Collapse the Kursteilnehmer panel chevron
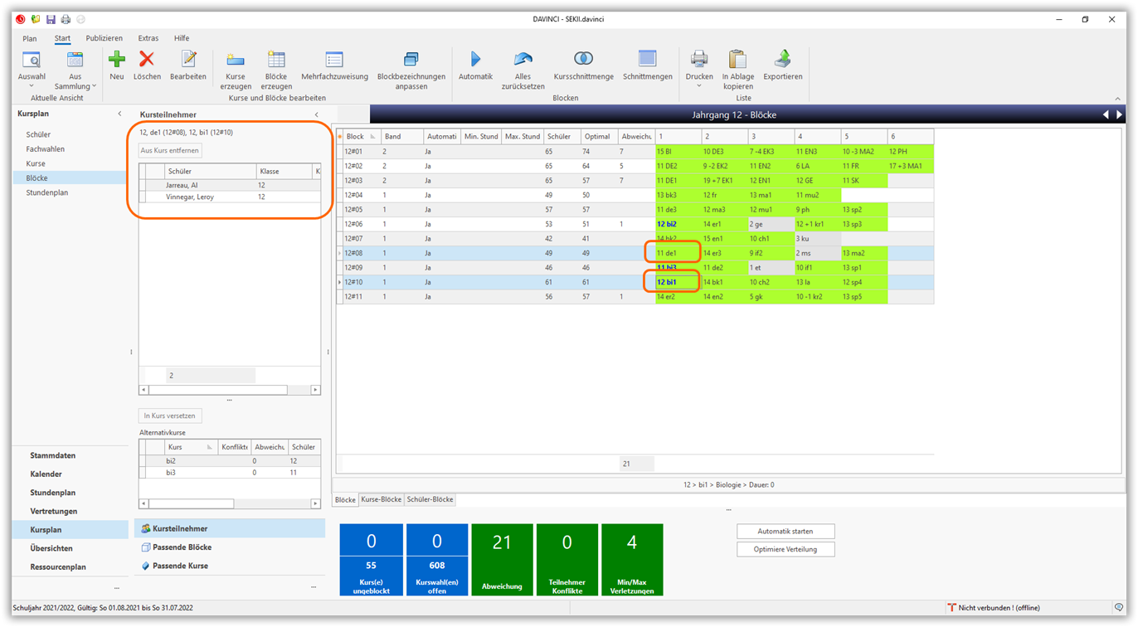The image size is (1138, 627). [x=316, y=114]
